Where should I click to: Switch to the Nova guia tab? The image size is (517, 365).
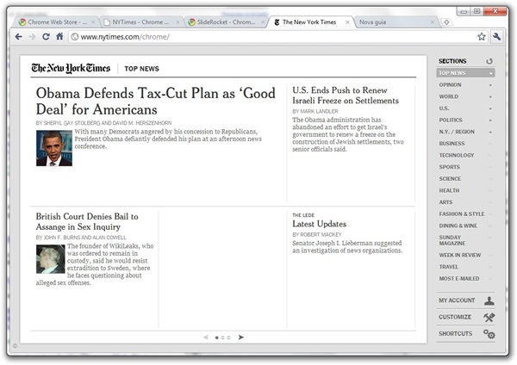396,22
